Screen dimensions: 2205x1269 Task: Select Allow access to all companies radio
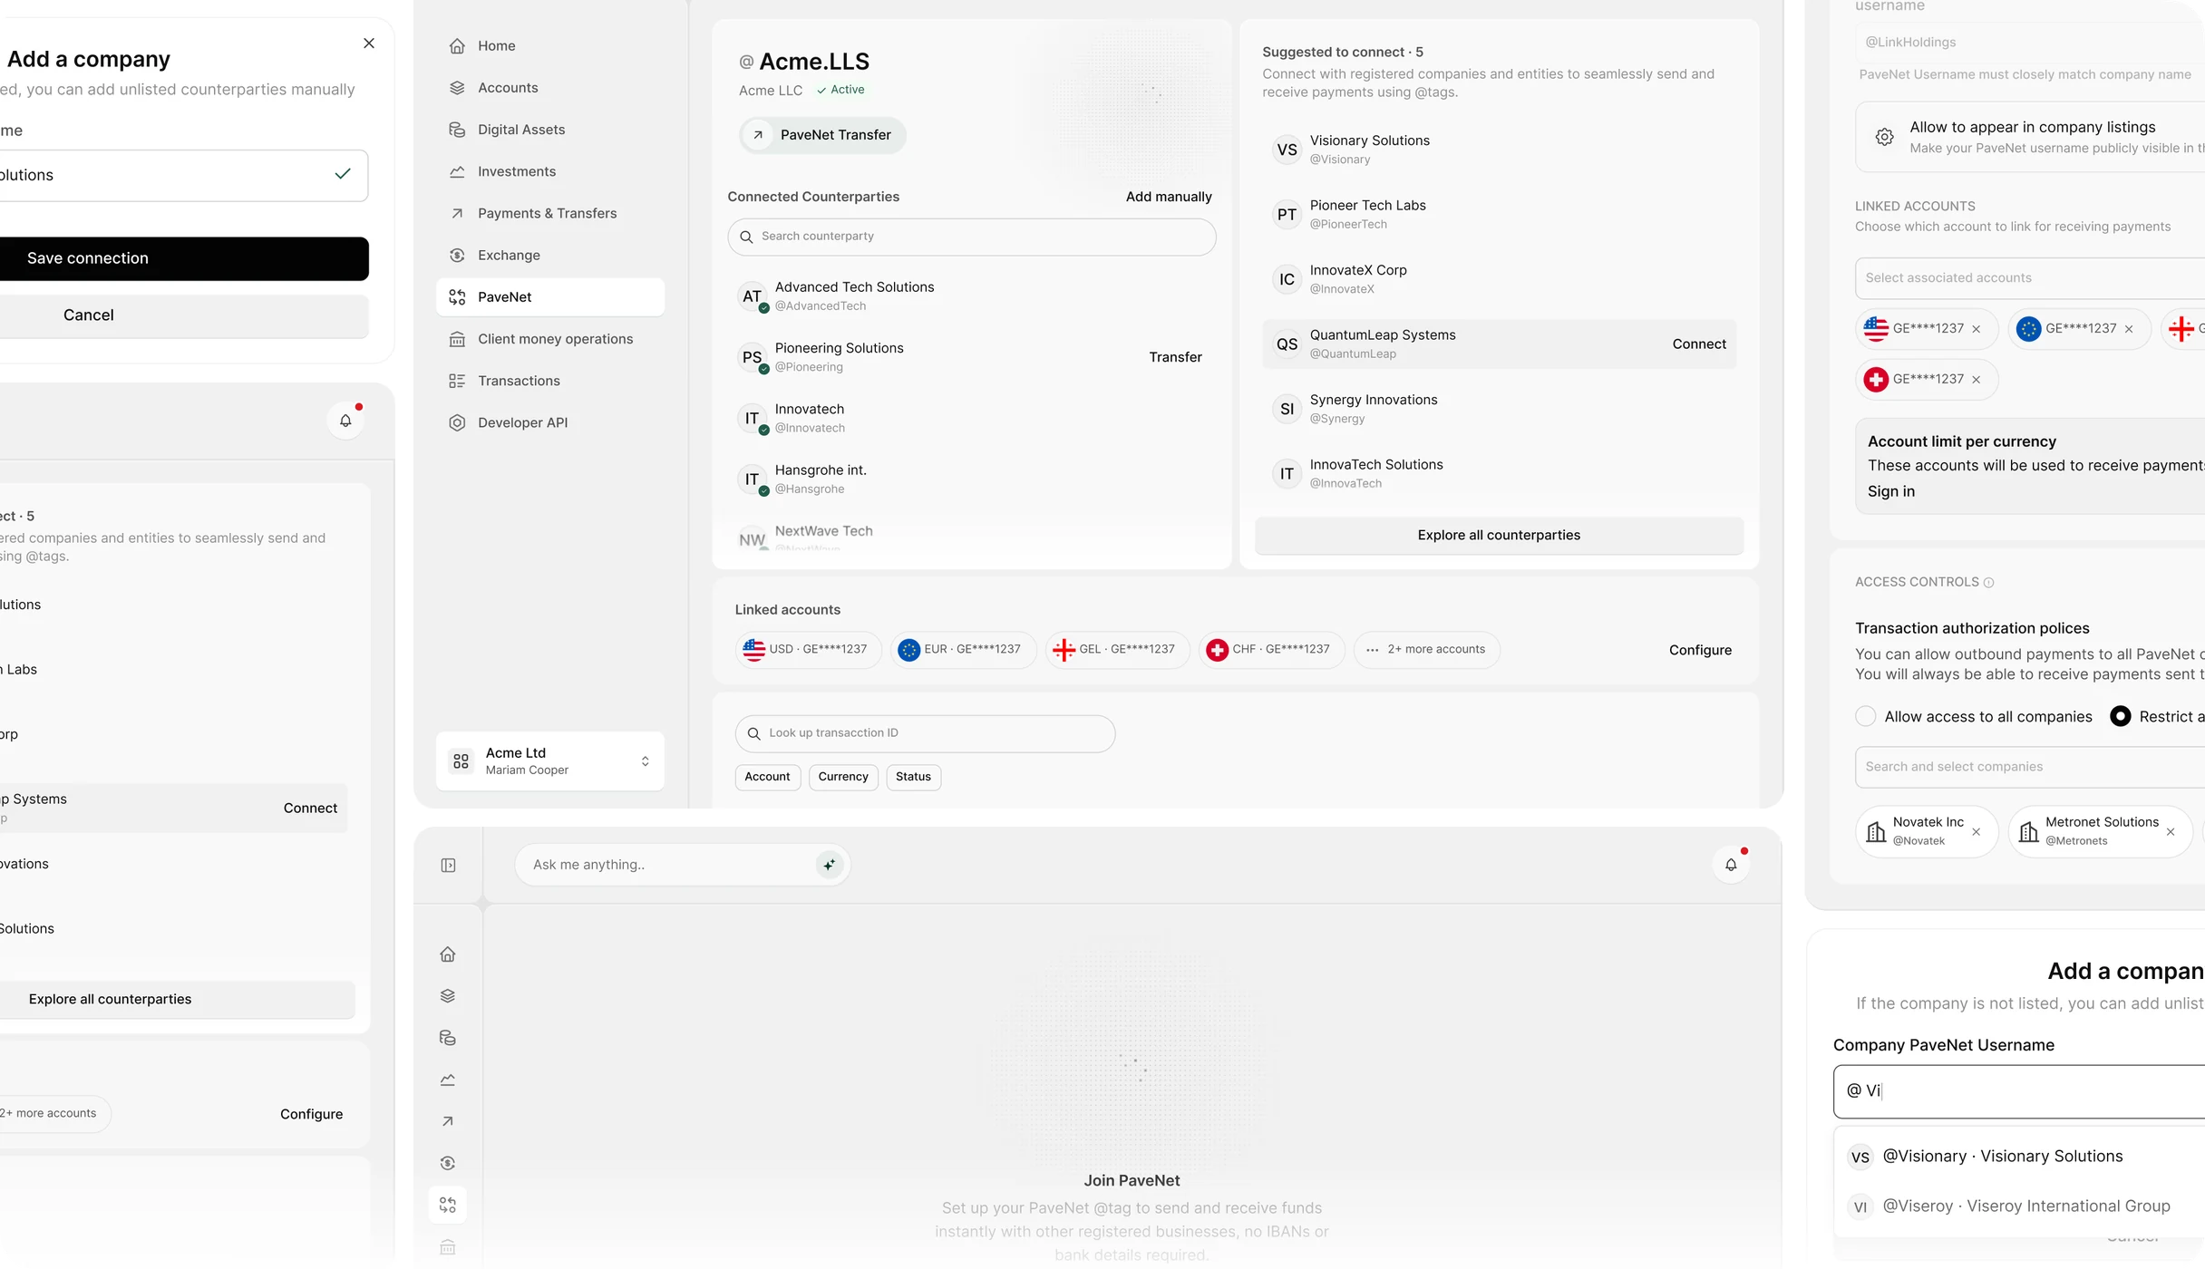coord(1865,717)
